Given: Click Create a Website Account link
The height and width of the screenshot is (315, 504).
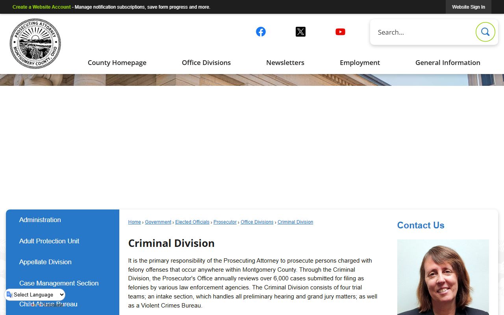Looking at the screenshot, I should click(42, 7).
